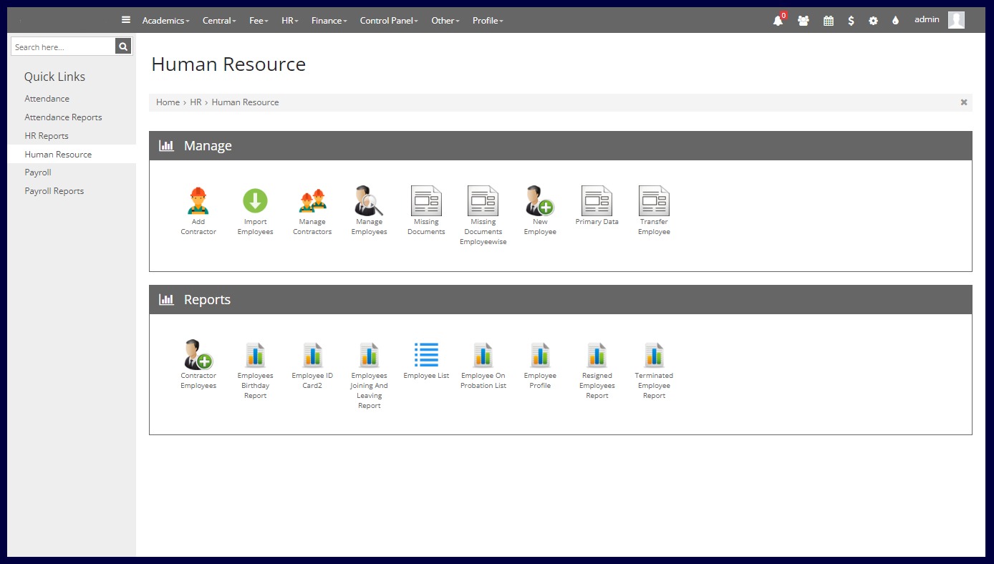Select Human Resource in Quick Links

pos(58,155)
